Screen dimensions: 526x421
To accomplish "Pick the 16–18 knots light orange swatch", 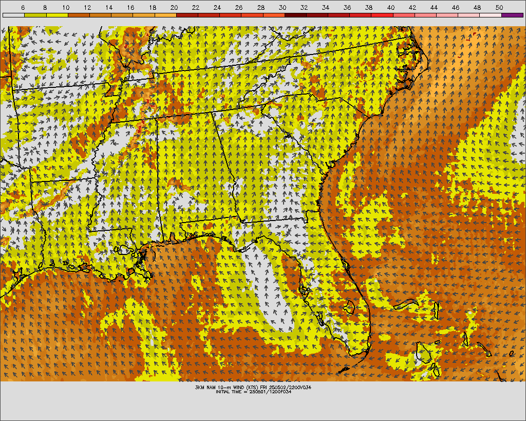I will point(144,15).
